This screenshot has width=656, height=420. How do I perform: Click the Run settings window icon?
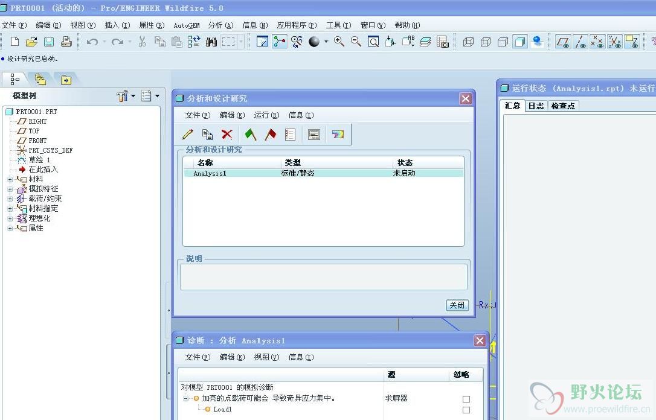click(314, 134)
